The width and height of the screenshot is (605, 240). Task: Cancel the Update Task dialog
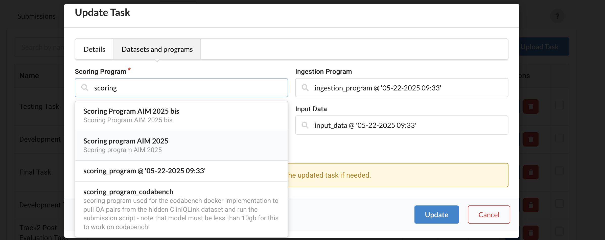(x=488, y=214)
